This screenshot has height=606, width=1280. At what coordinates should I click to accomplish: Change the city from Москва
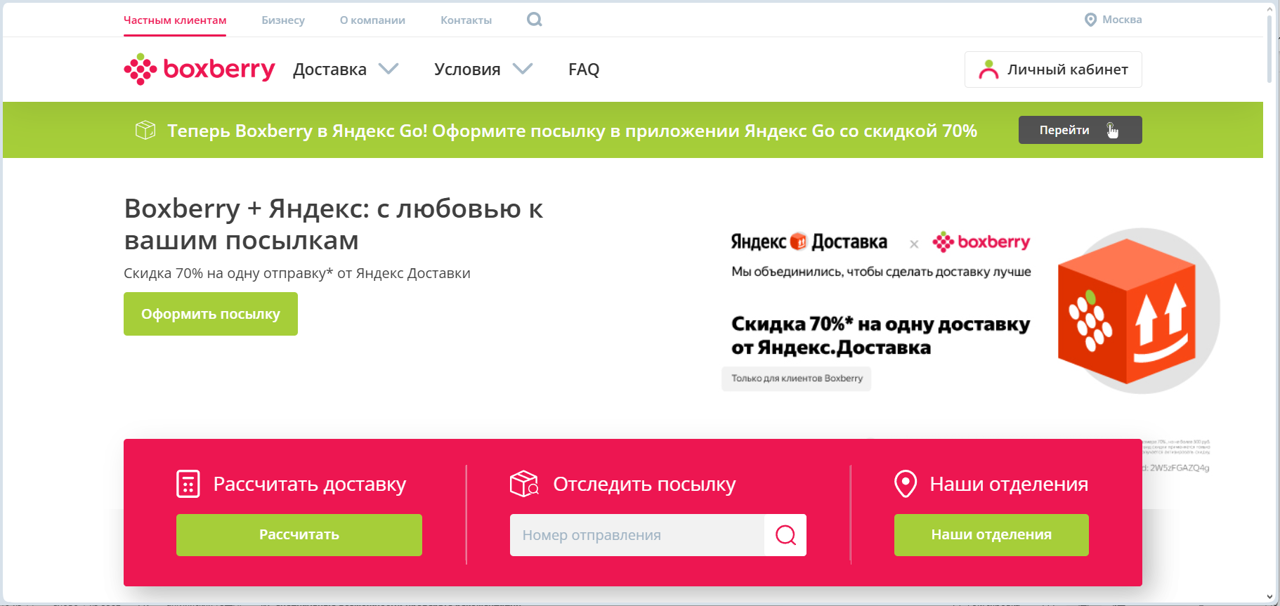(1122, 20)
